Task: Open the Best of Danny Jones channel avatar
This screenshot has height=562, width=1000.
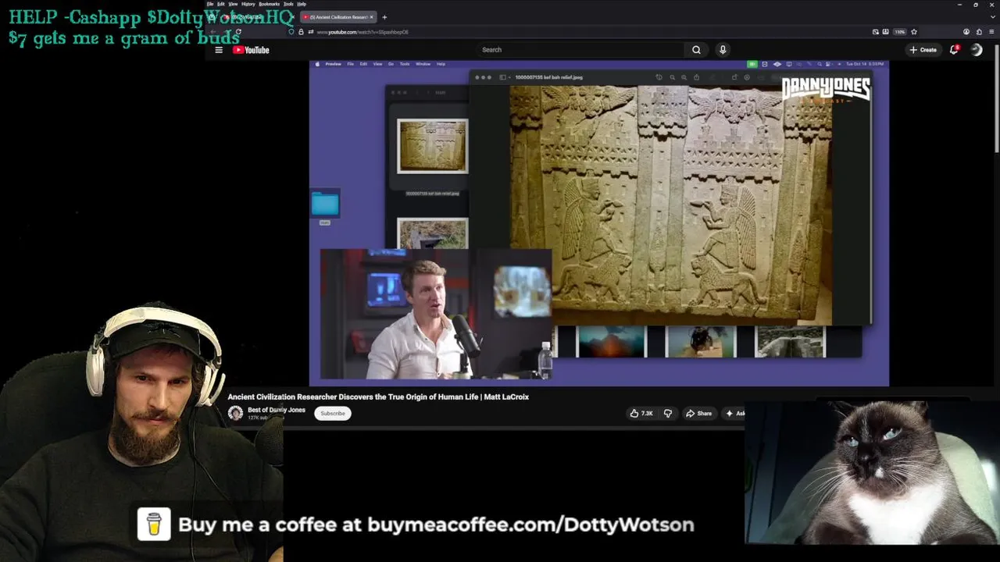Action: coord(235,413)
